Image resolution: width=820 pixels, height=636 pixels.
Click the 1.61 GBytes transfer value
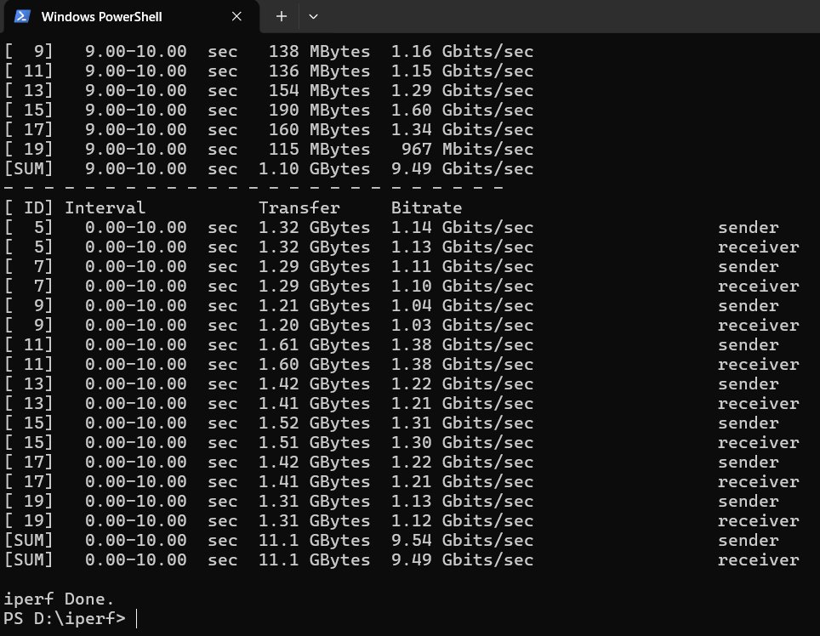click(x=314, y=345)
